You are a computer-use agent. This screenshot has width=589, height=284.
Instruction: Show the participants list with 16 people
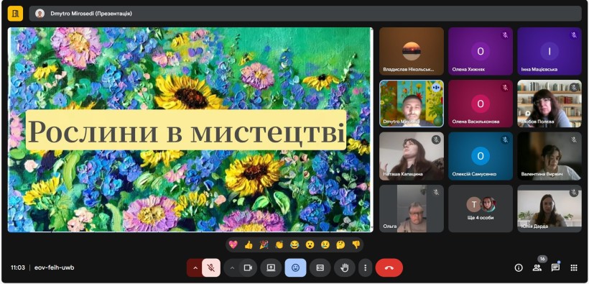click(x=537, y=268)
